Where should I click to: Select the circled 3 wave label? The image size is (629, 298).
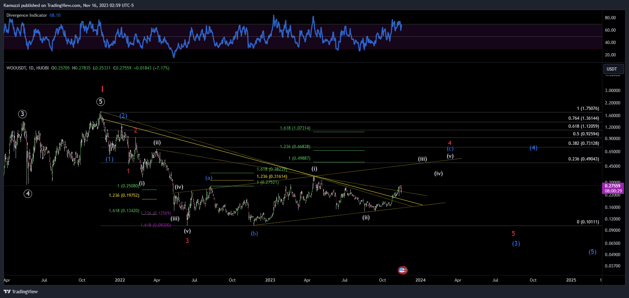click(22, 114)
